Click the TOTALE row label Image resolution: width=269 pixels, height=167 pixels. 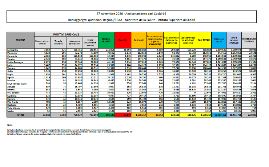(20, 114)
